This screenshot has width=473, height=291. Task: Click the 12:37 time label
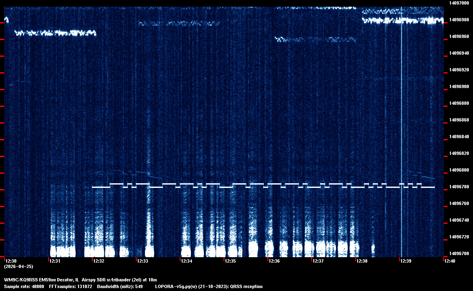click(318, 261)
